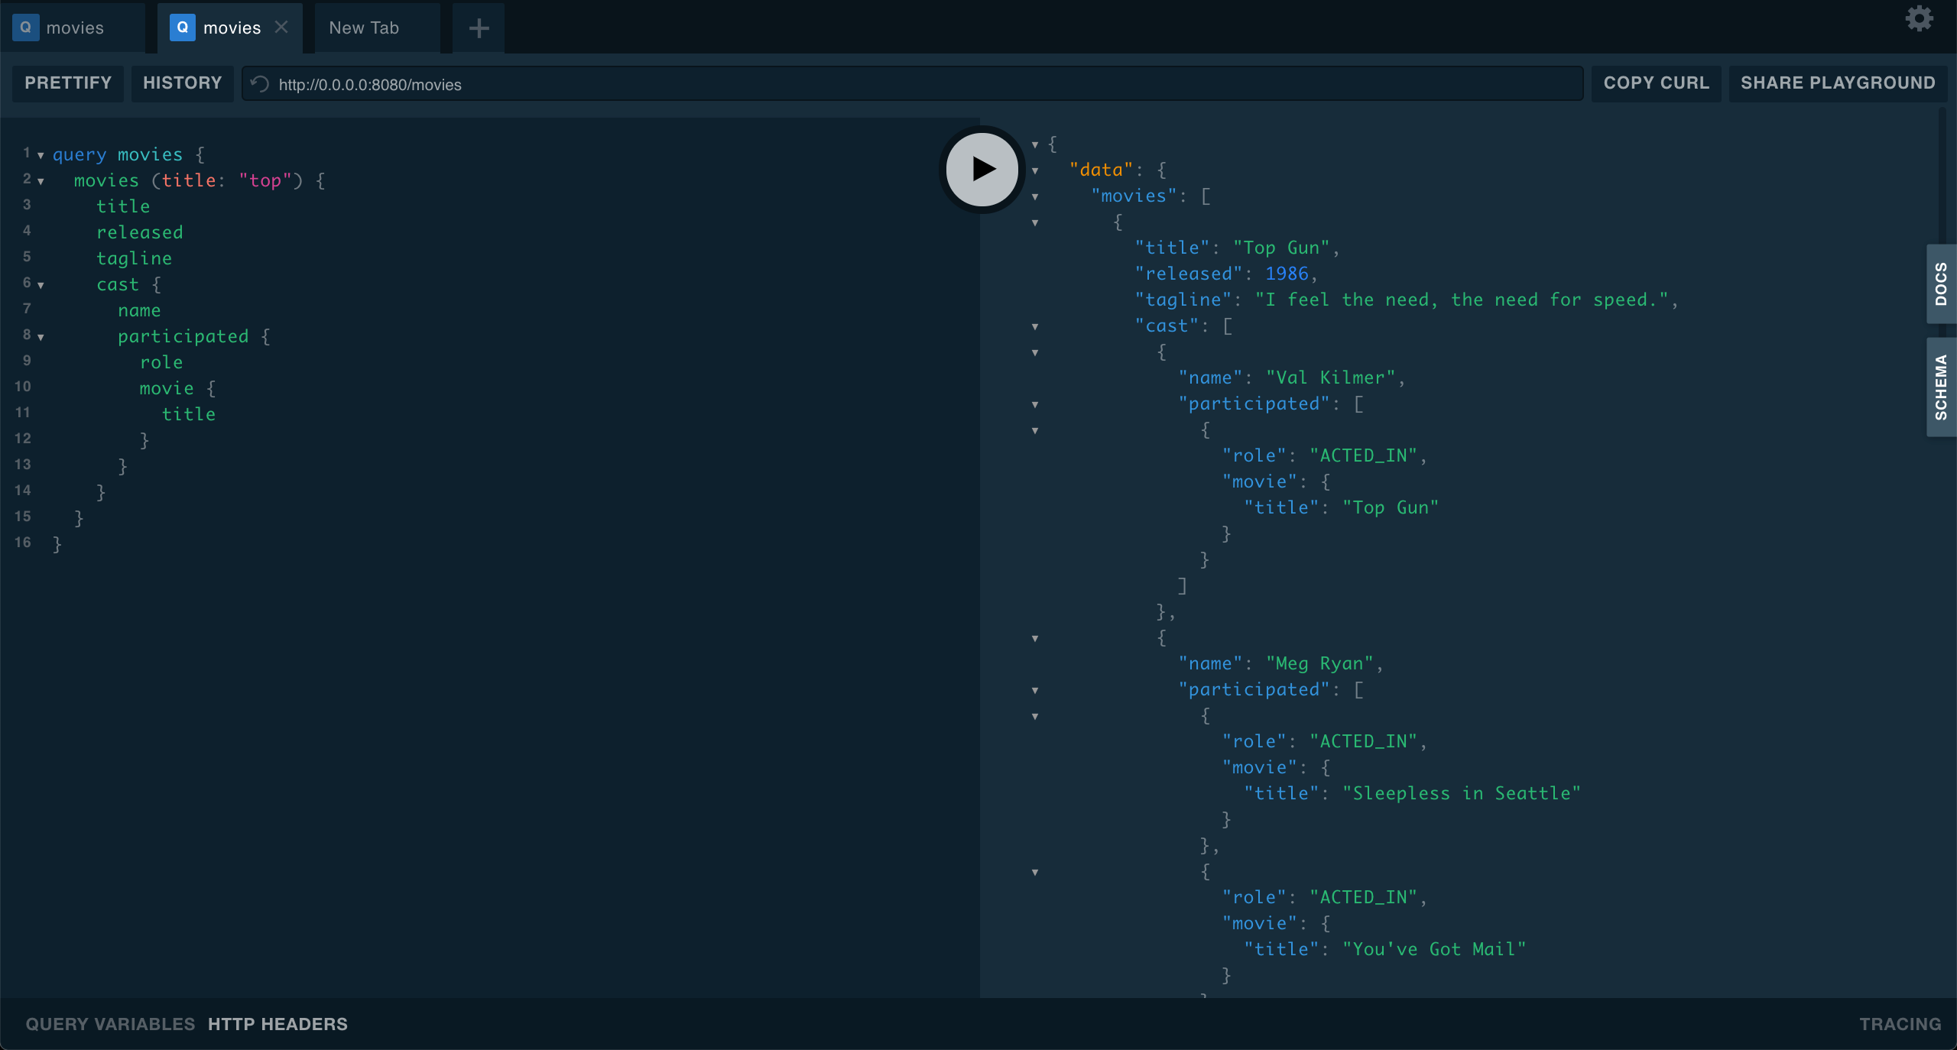Run the query with the play button
The height and width of the screenshot is (1050, 1957).
pos(982,169)
